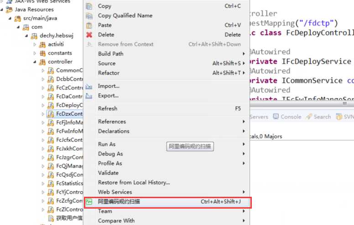
Task: Click the Export icon in menu
Action: point(89,96)
